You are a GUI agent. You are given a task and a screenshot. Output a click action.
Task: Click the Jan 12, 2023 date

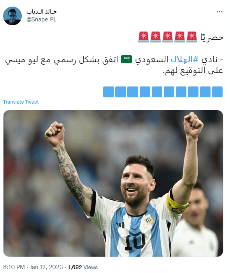(46, 267)
